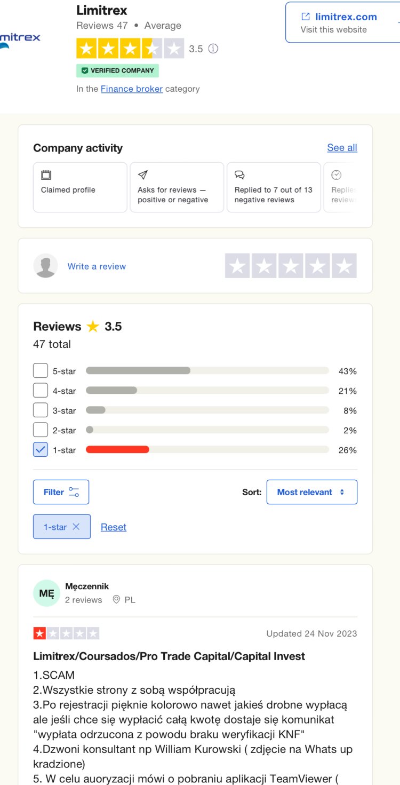Rate one star in Write a review
The width and height of the screenshot is (400, 785).
[237, 266]
